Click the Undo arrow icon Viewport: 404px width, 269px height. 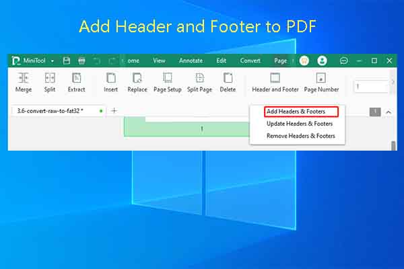coord(97,61)
